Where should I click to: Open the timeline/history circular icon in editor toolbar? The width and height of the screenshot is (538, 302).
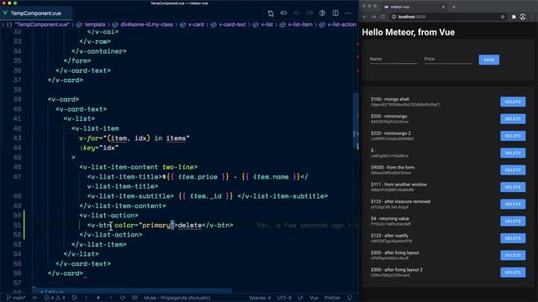pyautogui.click(x=322, y=13)
